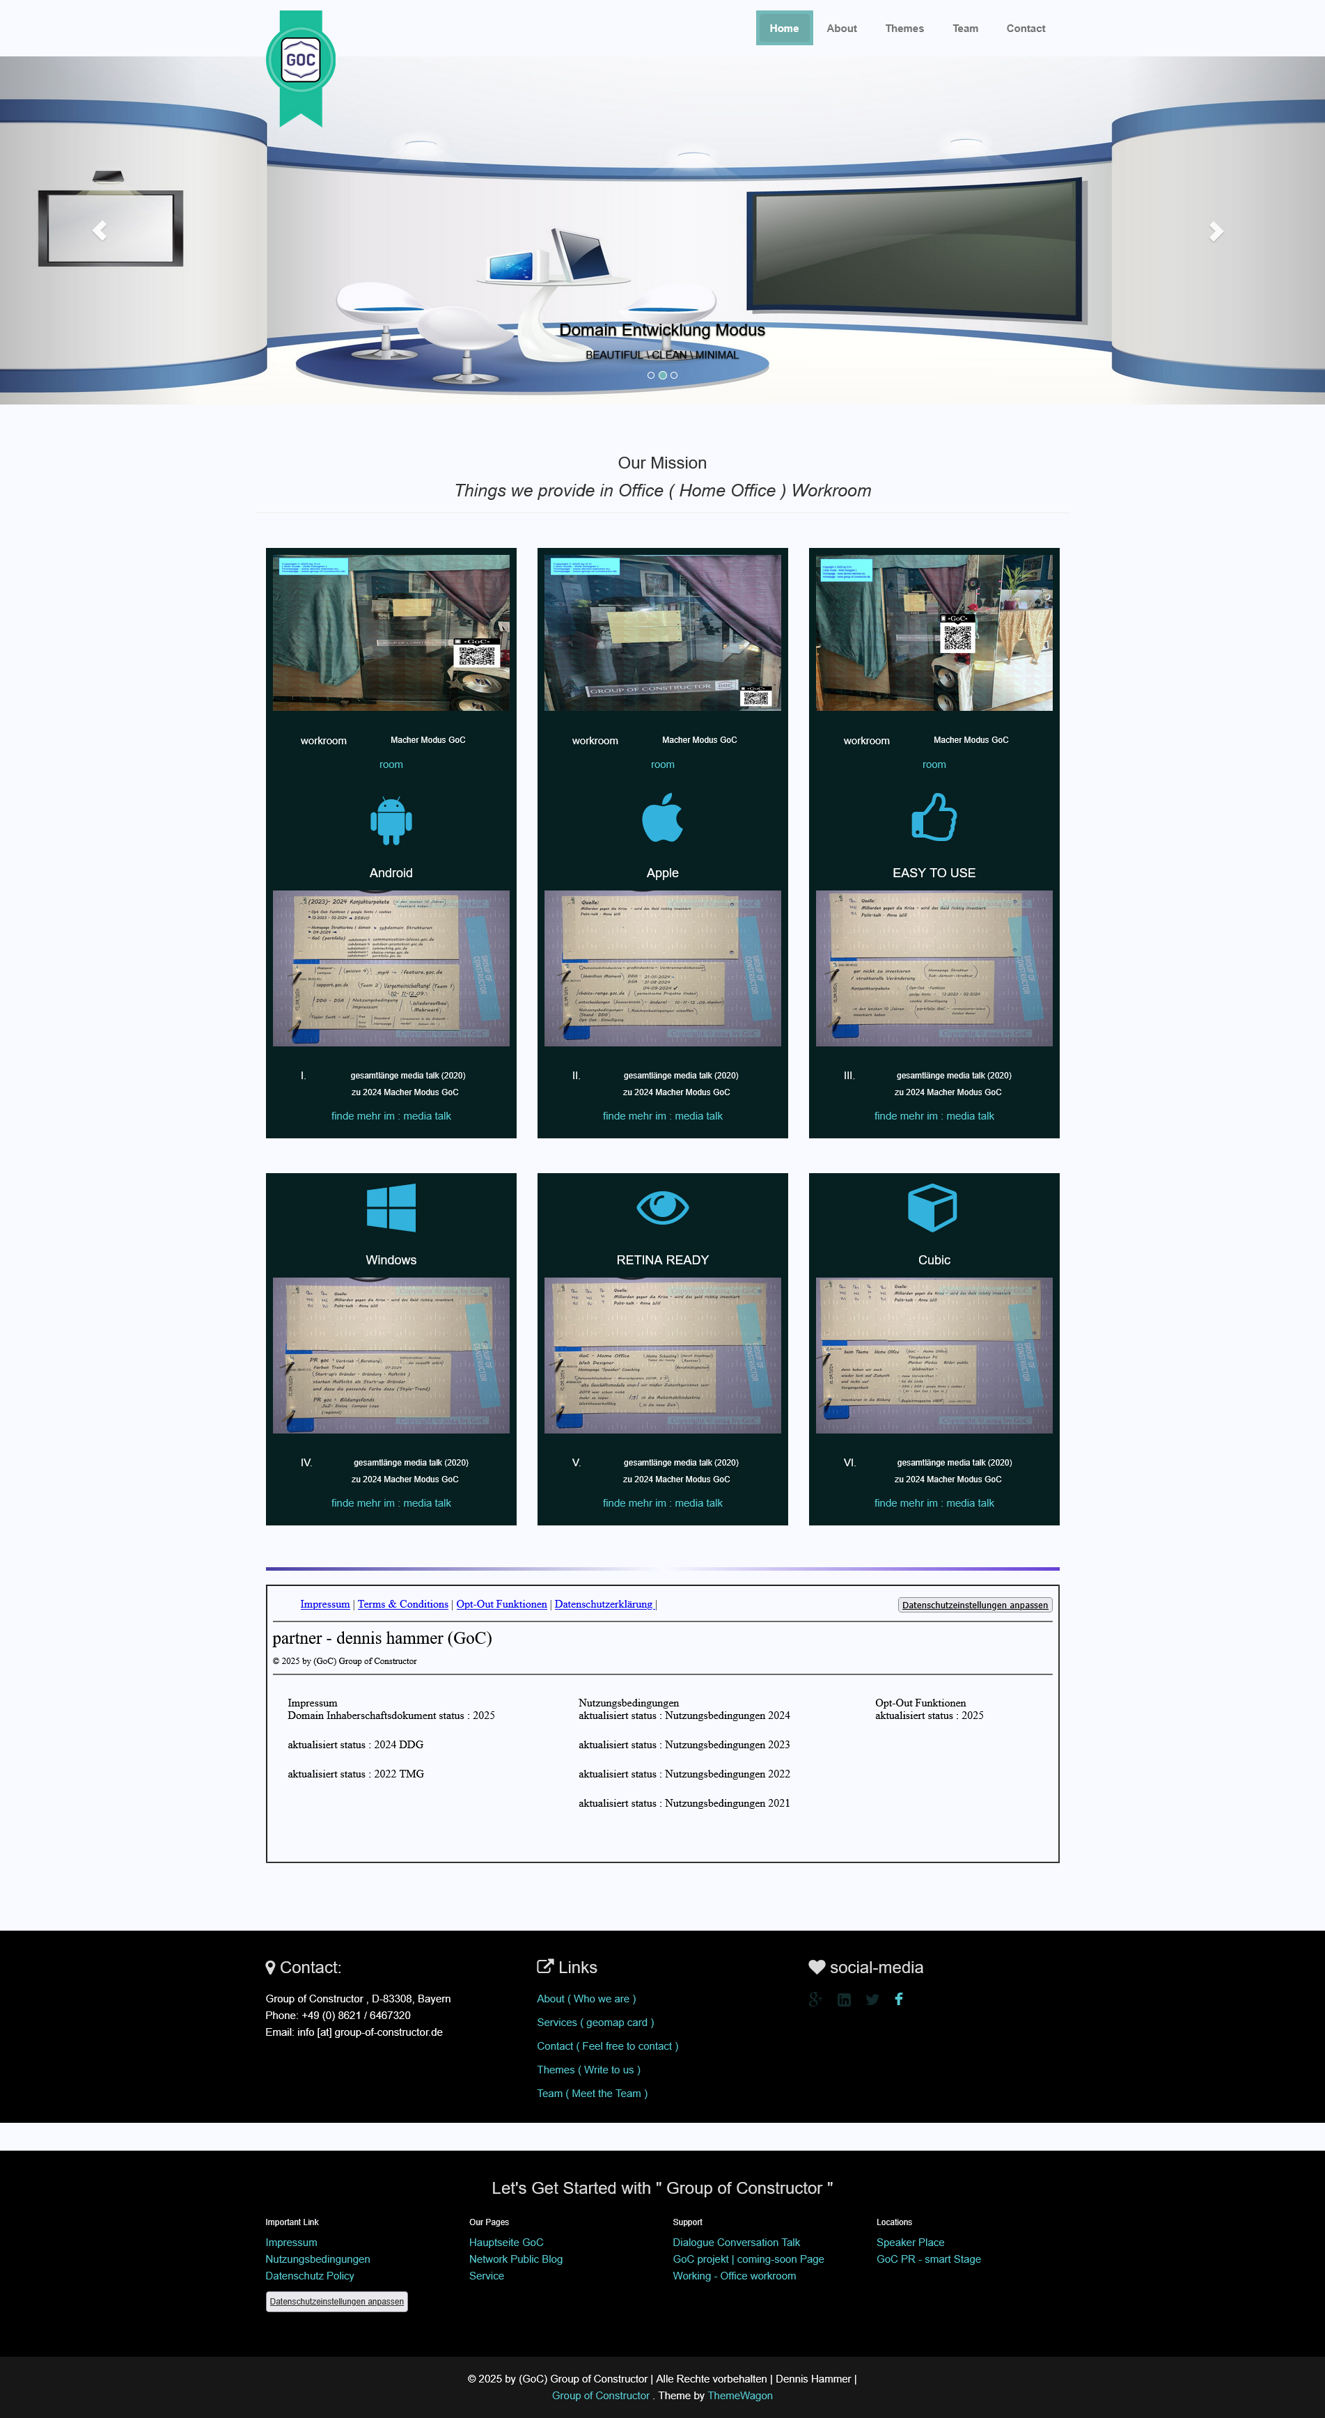
Task: Follow 'finde mehr im : media talk' for I.
Action: (x=391, y=1116)
